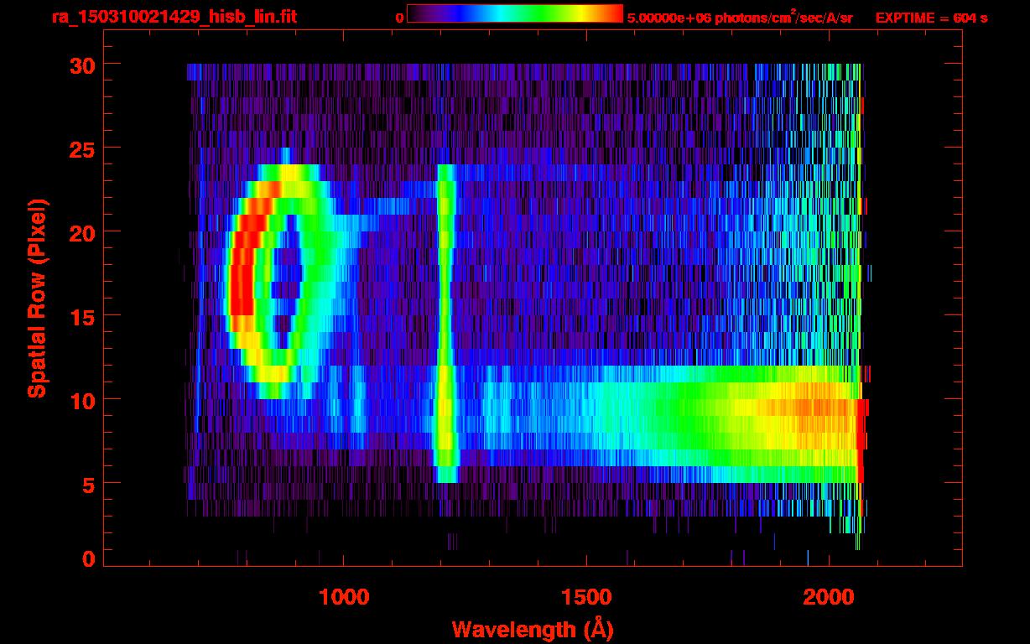Select the y-axis tick label 30

point(81,65)
